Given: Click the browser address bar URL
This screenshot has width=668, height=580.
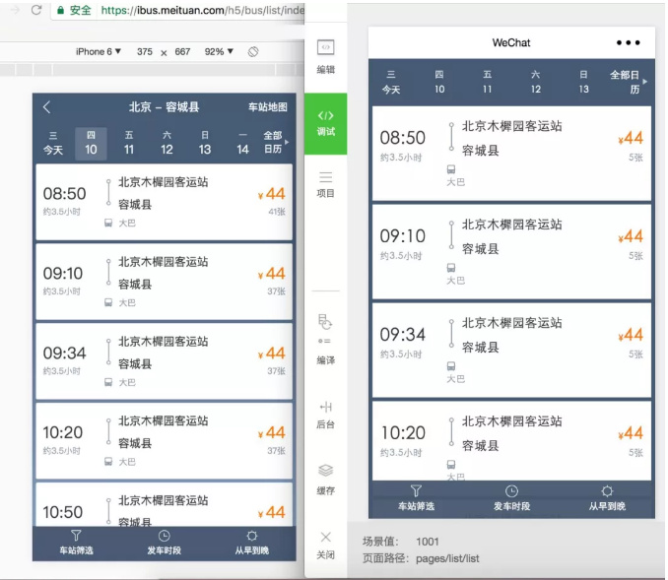Looking at the screenshot, I should click(x=203, y=10).
